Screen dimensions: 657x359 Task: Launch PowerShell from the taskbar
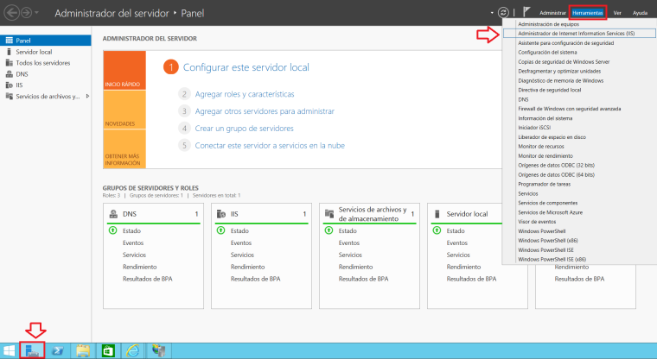click(58, 350)
